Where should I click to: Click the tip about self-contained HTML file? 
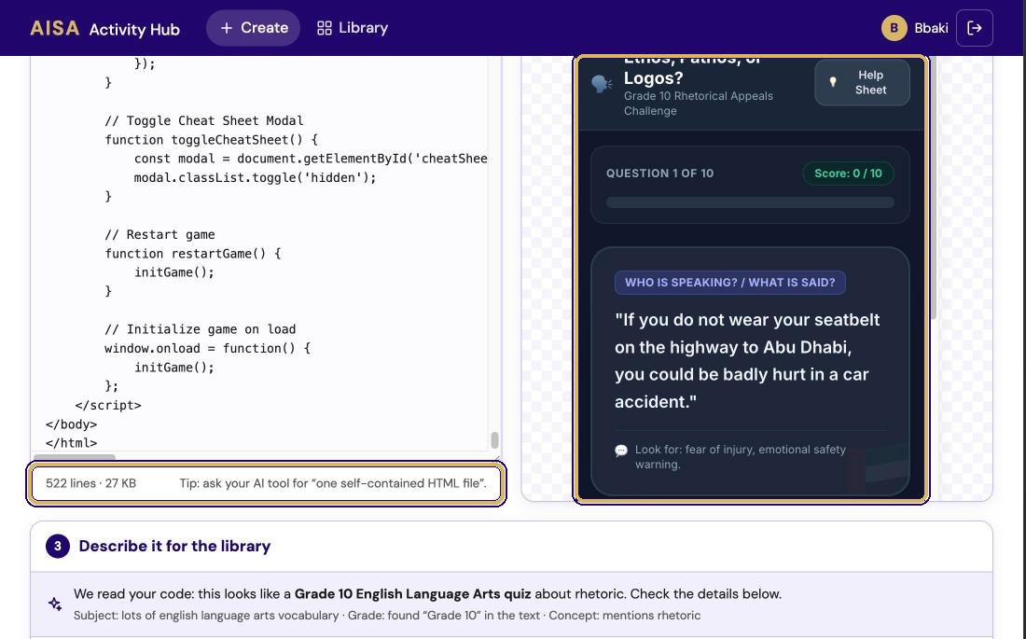(x=333, y=484)
